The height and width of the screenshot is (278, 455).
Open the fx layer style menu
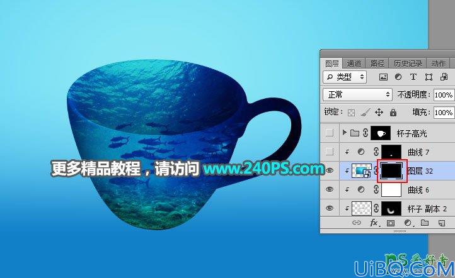[374, 223]
